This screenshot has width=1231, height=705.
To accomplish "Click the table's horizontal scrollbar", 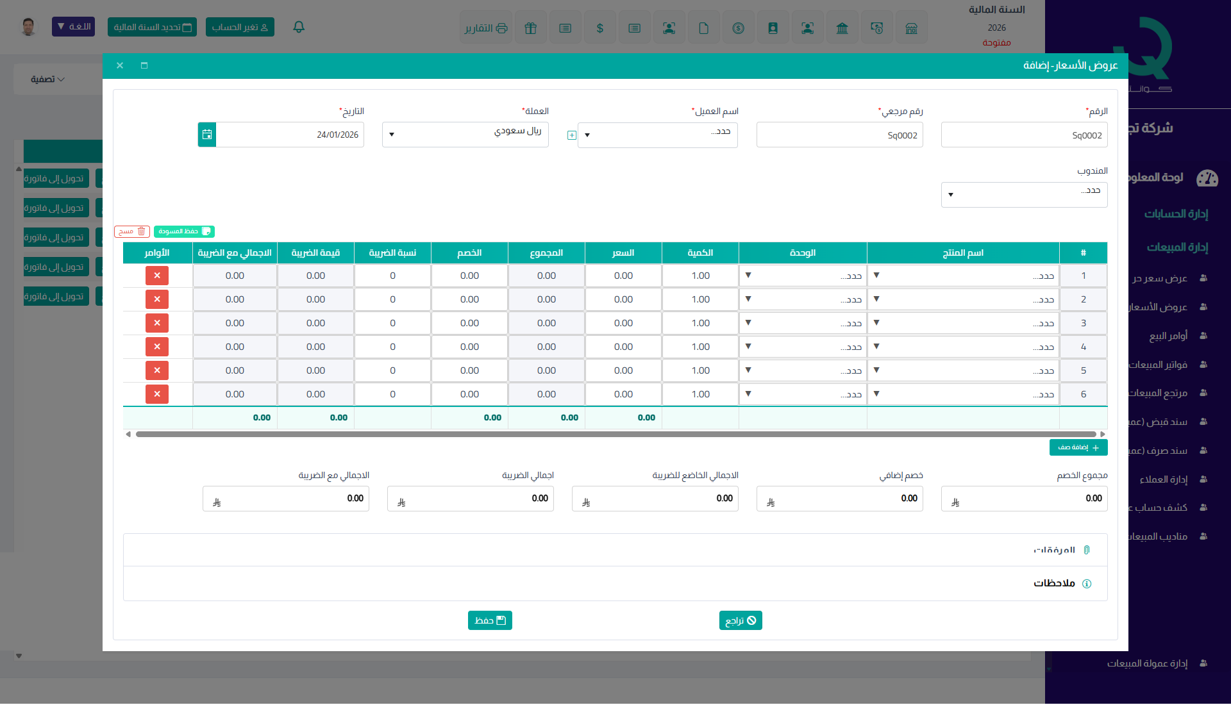I will pyautogui.click(x=615, y=435).
